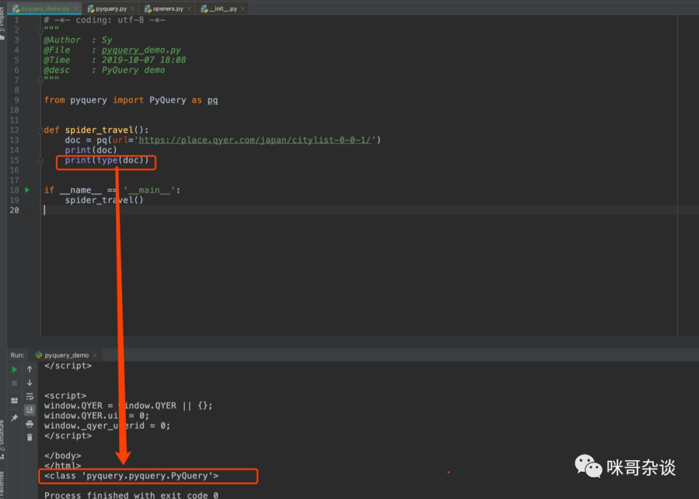The width and height of the screenshot is (699, 499).
Task: Click the Down the stack trace arrow
Action: click(29, 383)
